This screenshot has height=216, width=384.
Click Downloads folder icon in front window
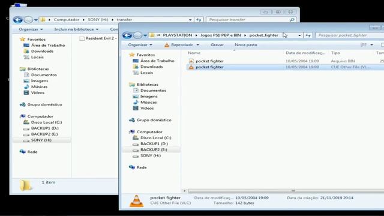click(136, 67)
